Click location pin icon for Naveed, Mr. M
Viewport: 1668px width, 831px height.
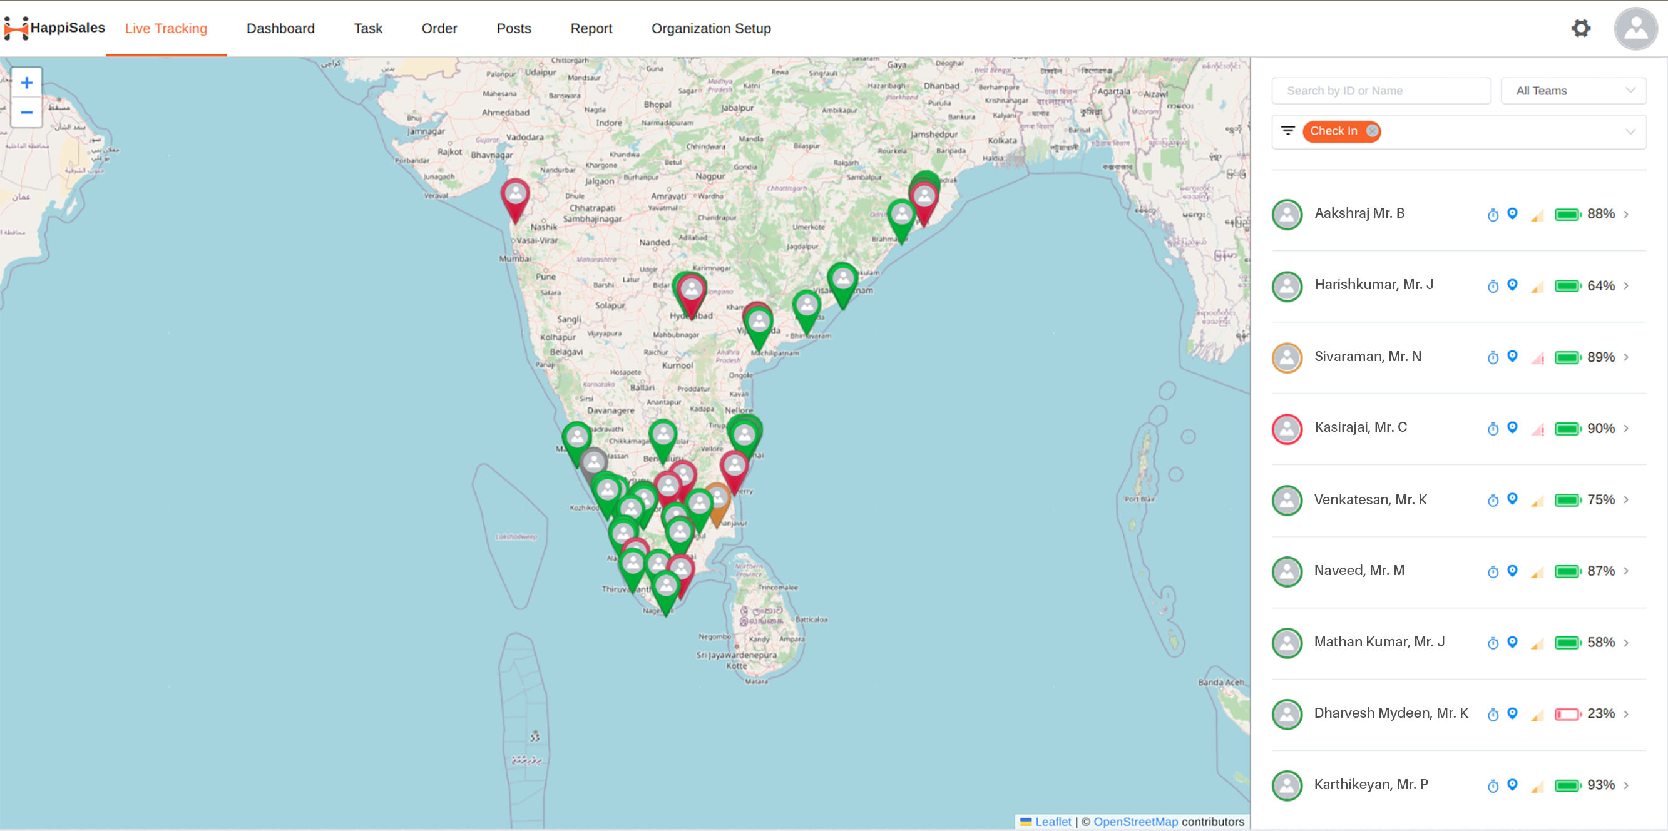click(1513, 570)
